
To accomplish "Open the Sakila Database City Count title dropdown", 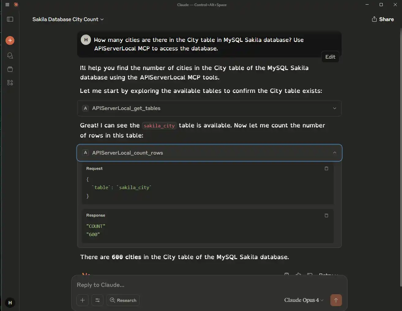I will [x=68, y=19].
